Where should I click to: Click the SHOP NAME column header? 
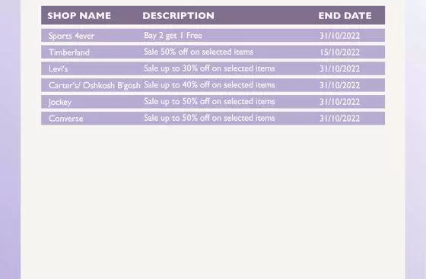coord(79,16)
